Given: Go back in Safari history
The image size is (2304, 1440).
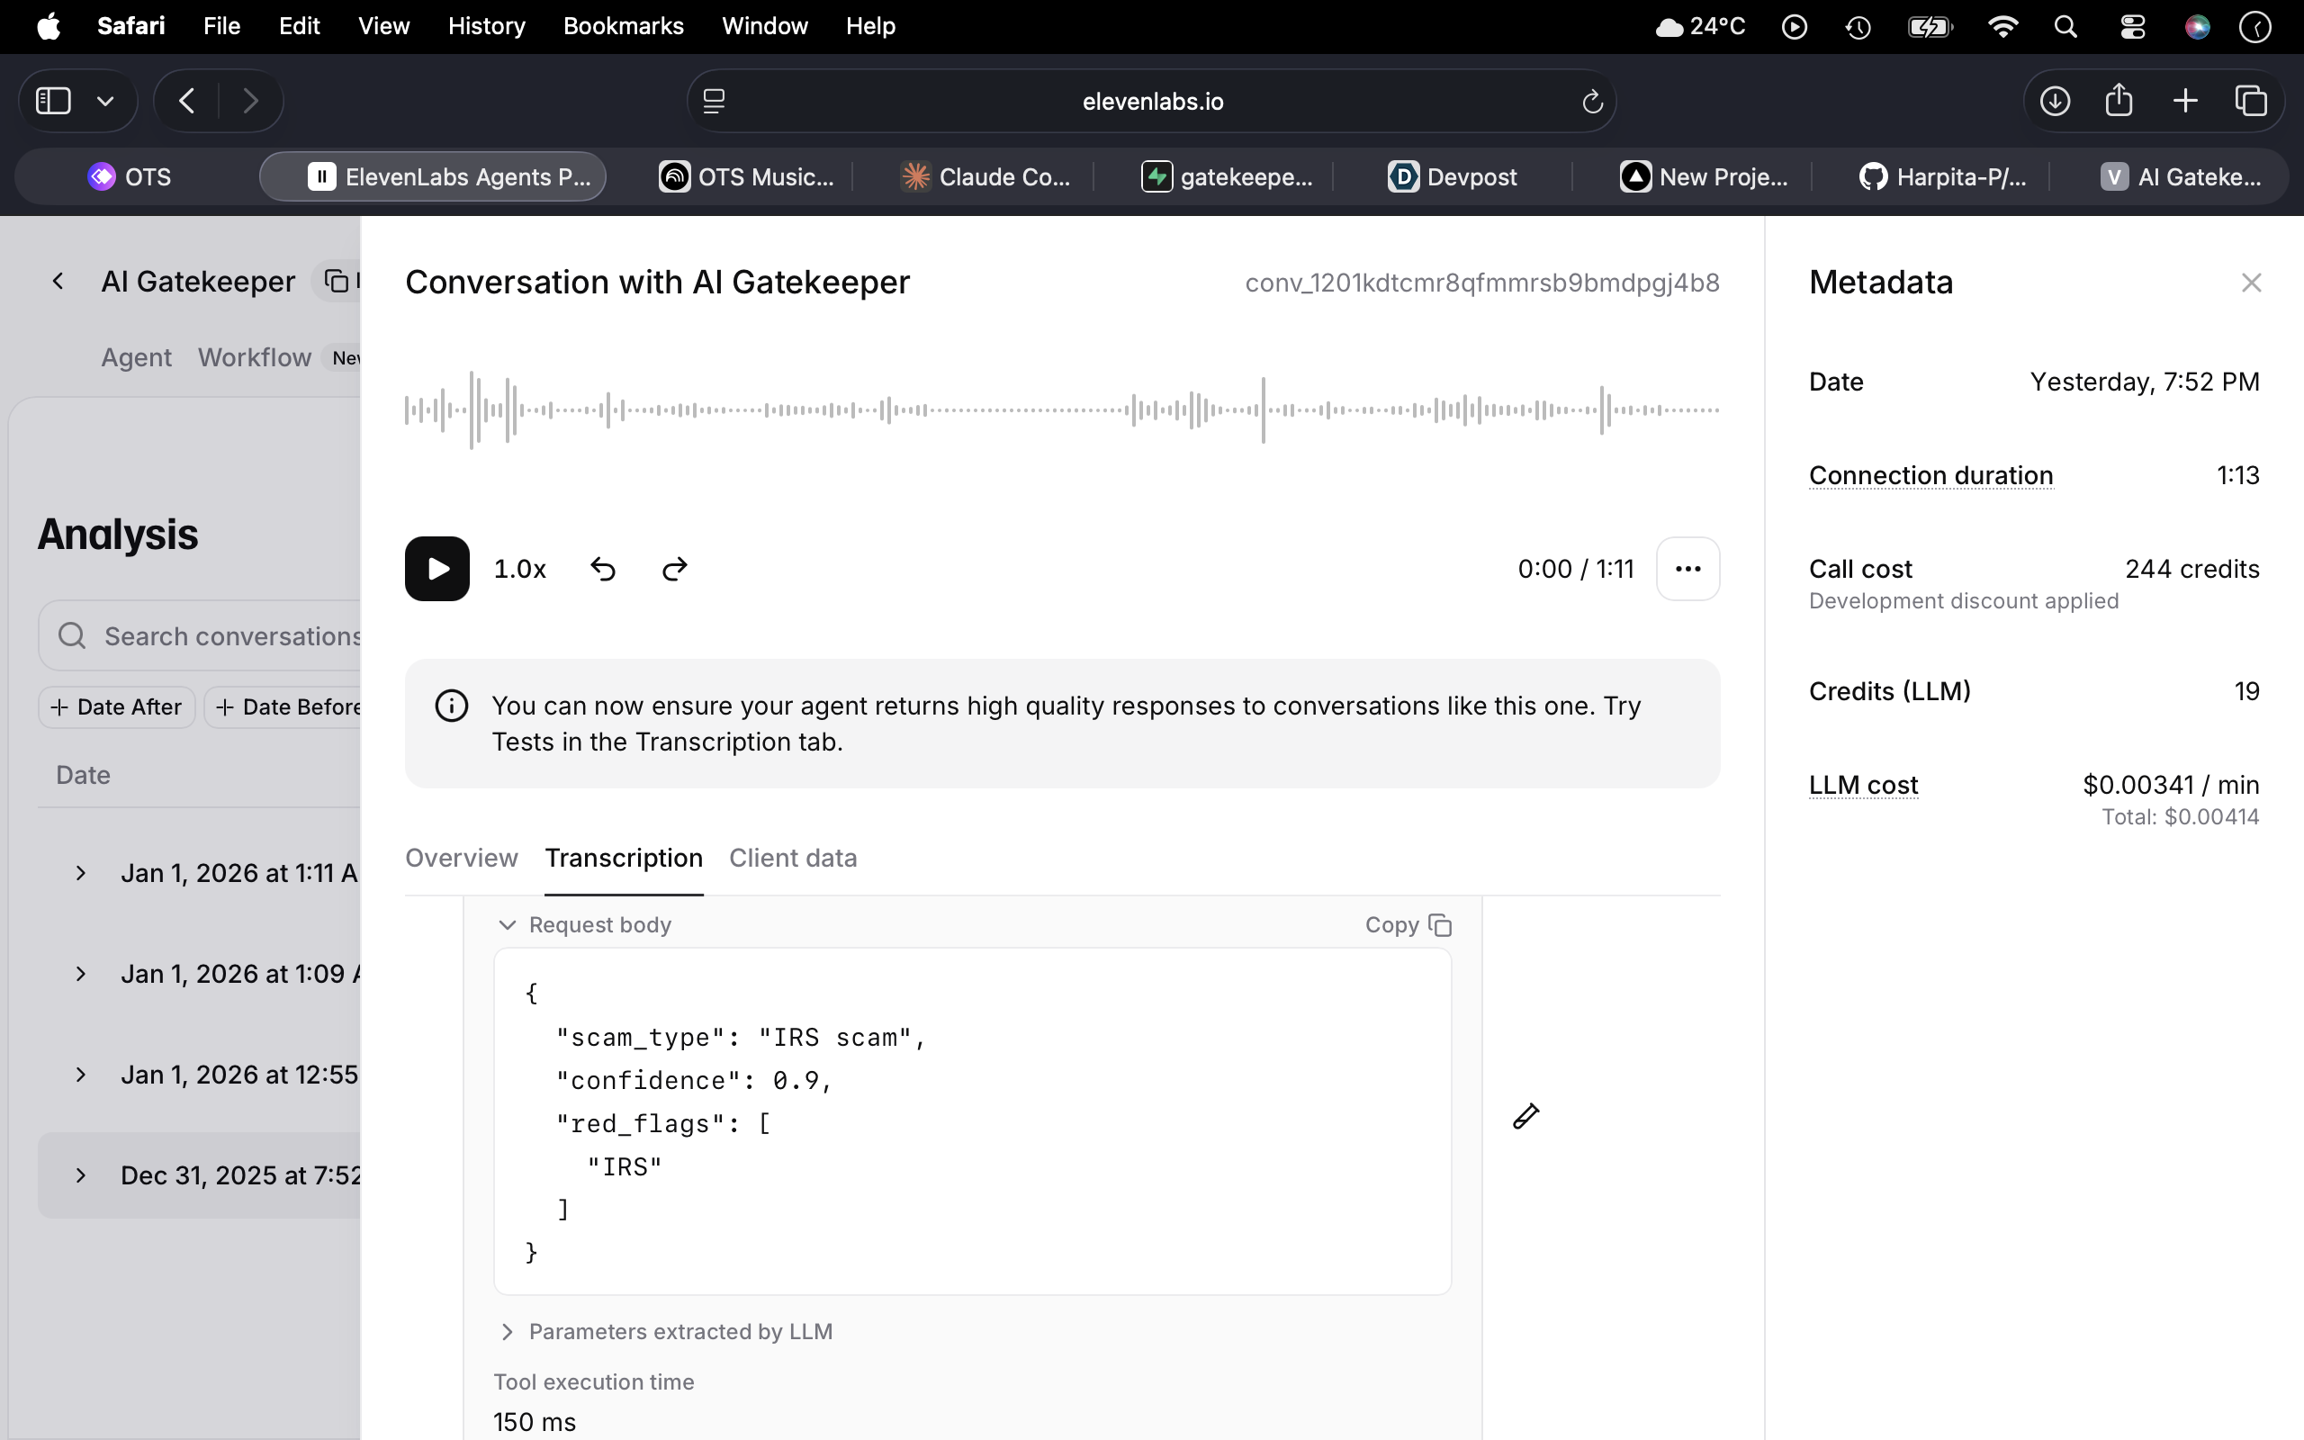Looking at the screenshot, I should [x=186, y=101].
